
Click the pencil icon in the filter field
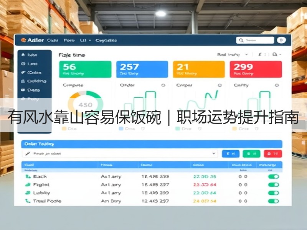28,154
